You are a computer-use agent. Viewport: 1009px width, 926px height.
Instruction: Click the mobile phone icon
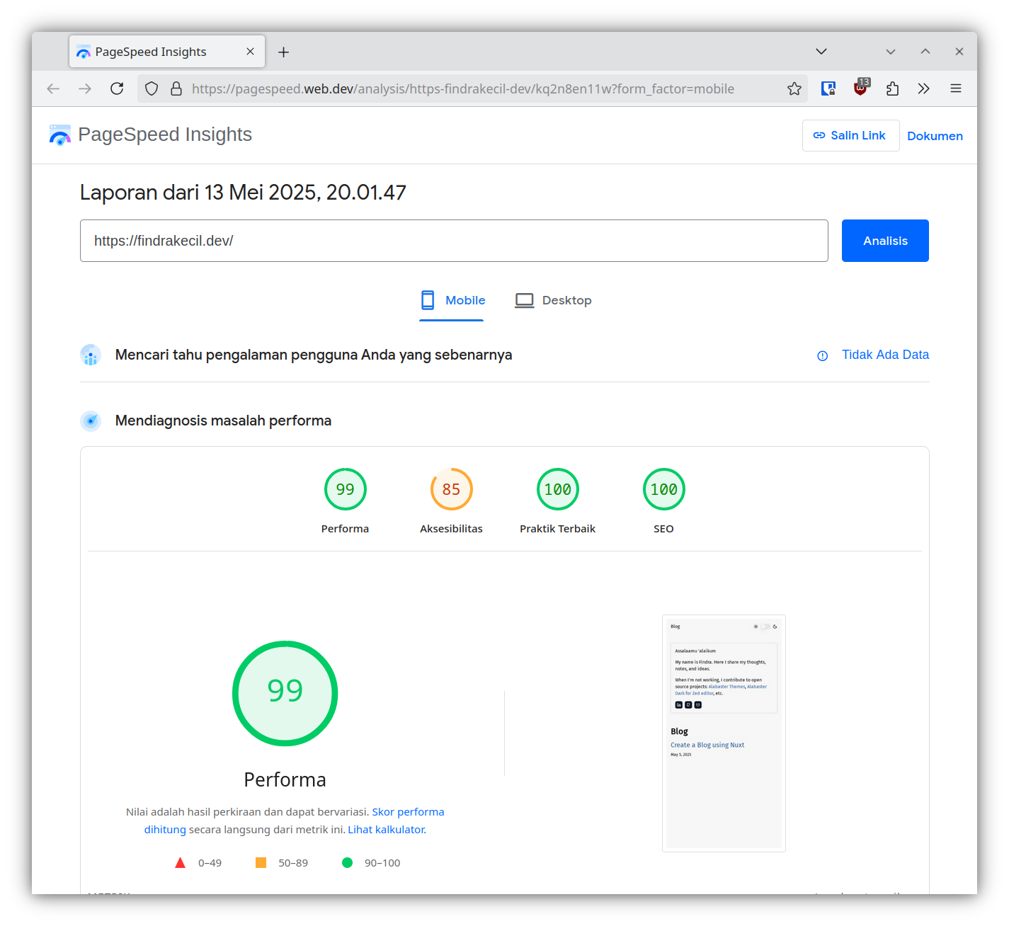tap(428, 300)
